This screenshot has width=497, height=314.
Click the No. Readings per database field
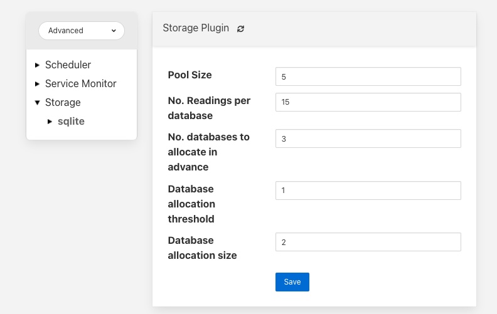pos(368,102)
